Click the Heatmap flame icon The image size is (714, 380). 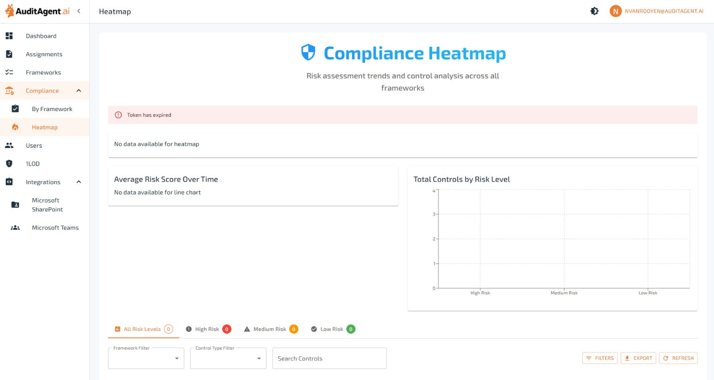click(x=15, y=127)
